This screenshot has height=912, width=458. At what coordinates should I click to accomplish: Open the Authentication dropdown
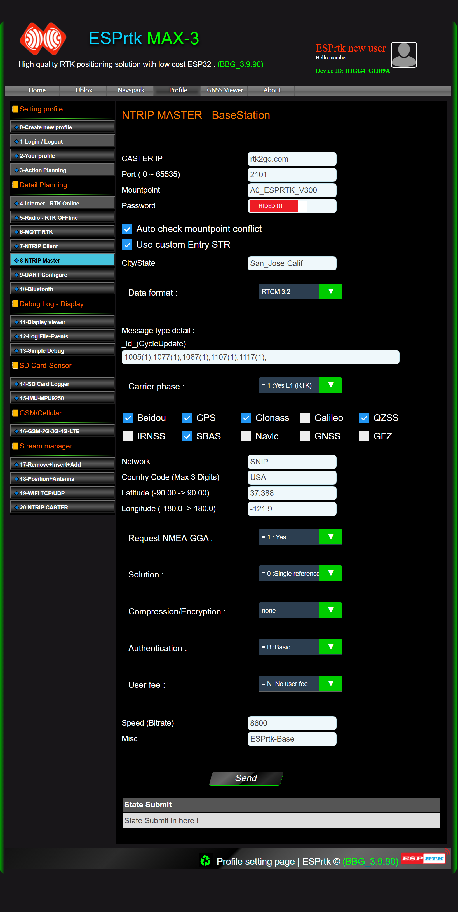300,647
